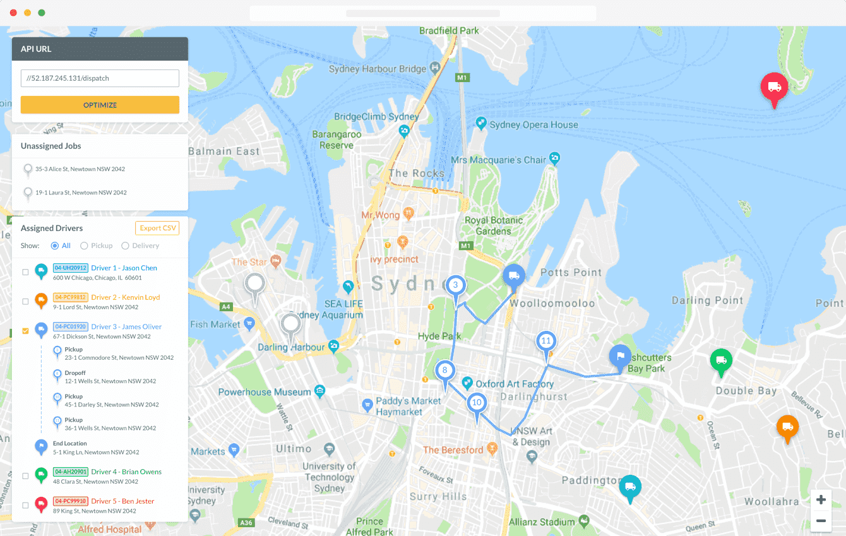Check the box for Driver 1 - Jason Chen

[25, 271]
